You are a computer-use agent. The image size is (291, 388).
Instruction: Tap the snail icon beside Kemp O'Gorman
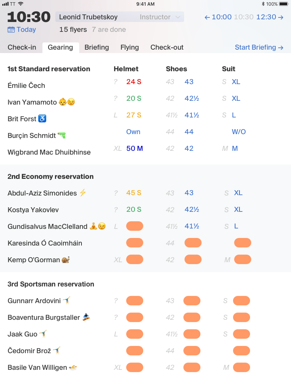(66, 260)
